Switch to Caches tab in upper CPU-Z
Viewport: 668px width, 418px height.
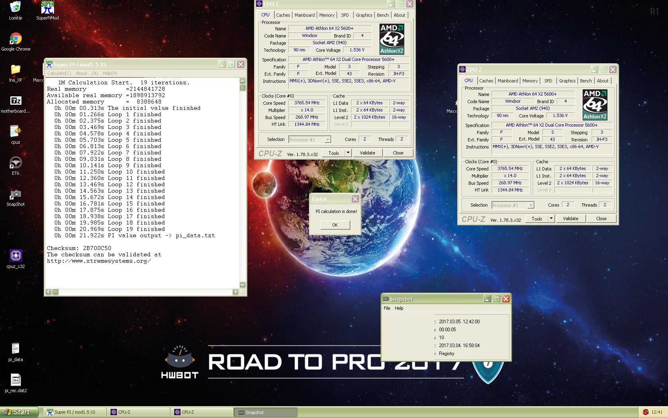click(x=283, y=15)
